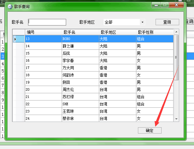Viewport: 194px width, 149px height.
Task: Select the singer 蔡依林
Action: coord(80,118)
